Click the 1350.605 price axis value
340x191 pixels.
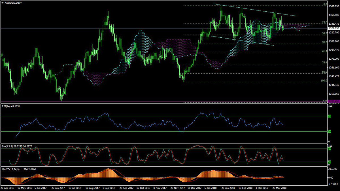click(x=333, y=15)
